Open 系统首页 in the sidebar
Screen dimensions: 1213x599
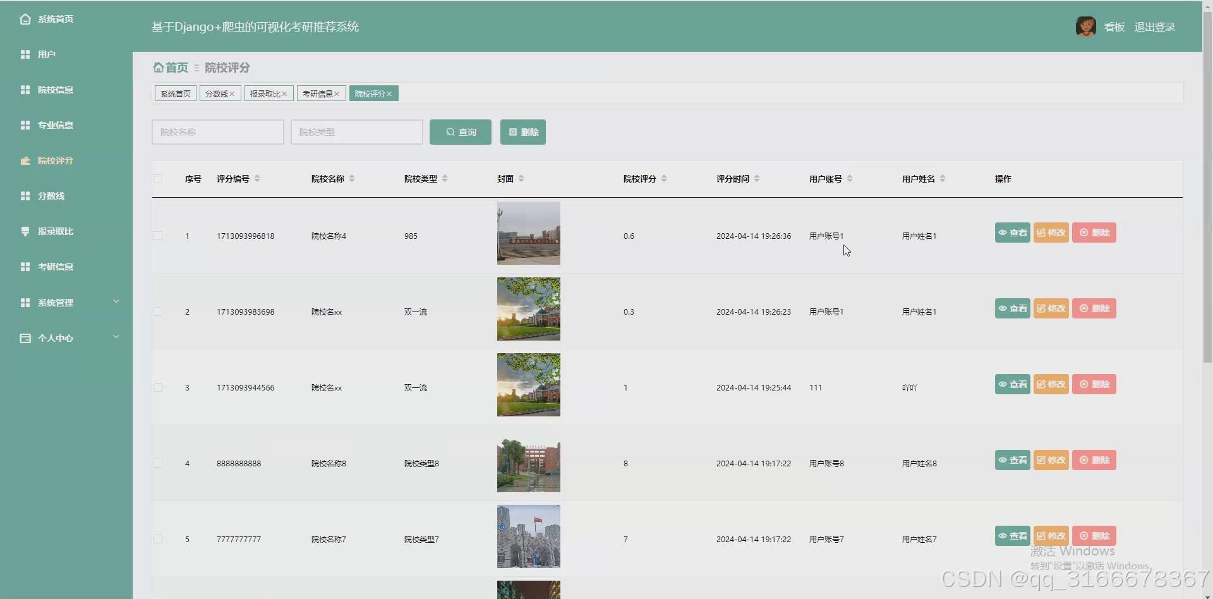tap(47, 19)
